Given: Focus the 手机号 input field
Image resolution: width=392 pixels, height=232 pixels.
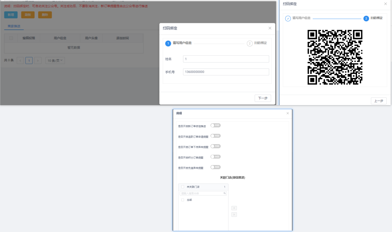Looking at the screenshot, I should [x=226, y=72].
